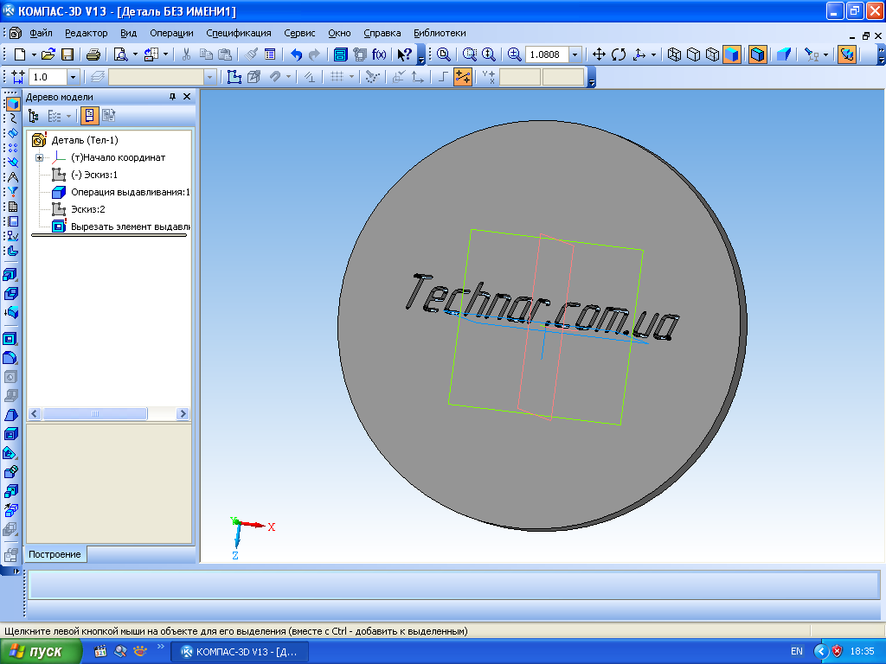Open the view orientation dropdown arrow

(x=654, y=54)
